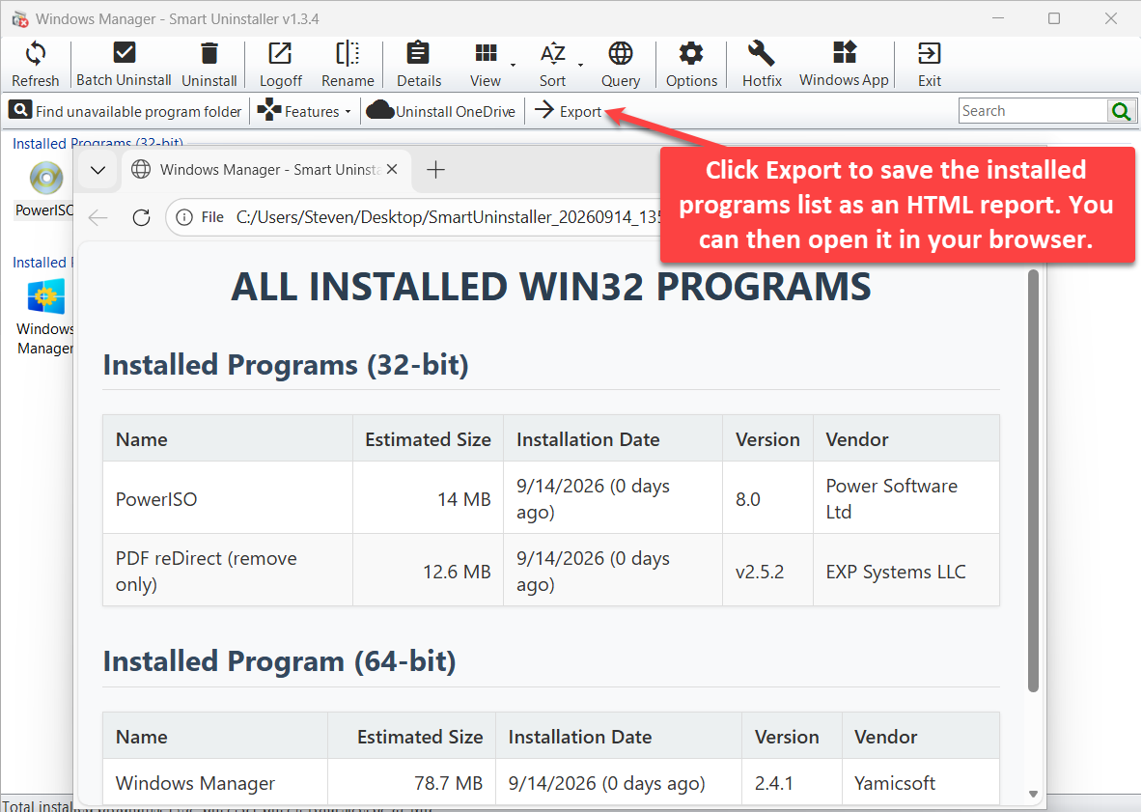
Task: Click version "8.0" cell
Action: tap(767, 498)
